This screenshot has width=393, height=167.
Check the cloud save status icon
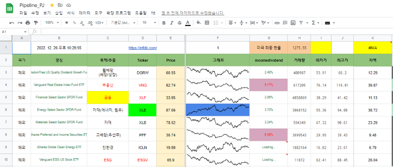coord(69,5)
